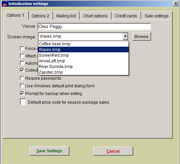The height and width of the screenshot is (164, 180).
Task: Enable the Require passwords checkbox
Action: (22, 78)
